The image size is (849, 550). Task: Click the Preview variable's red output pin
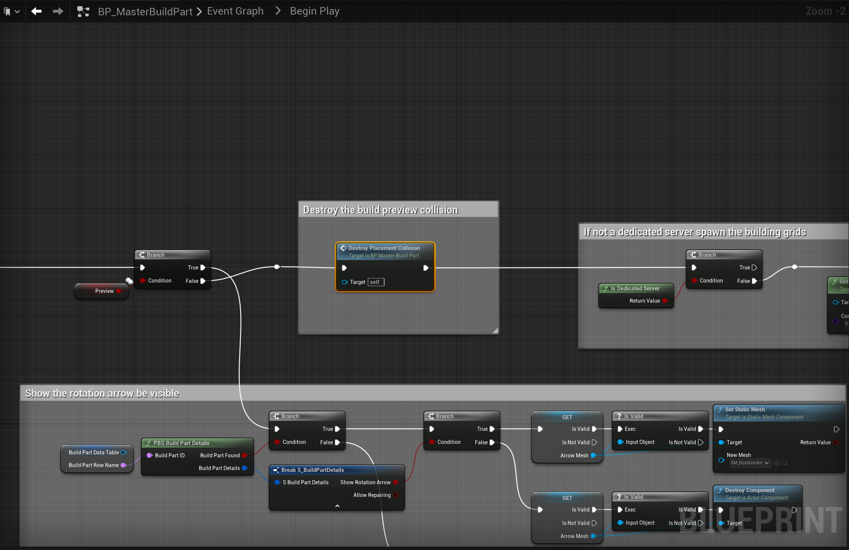[x=119, y=291]
